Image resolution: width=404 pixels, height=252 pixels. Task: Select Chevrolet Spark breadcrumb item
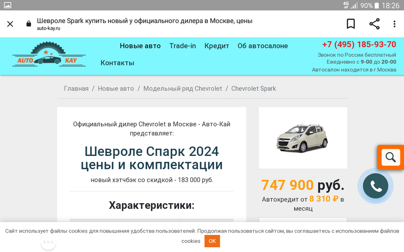coord(254,89)
